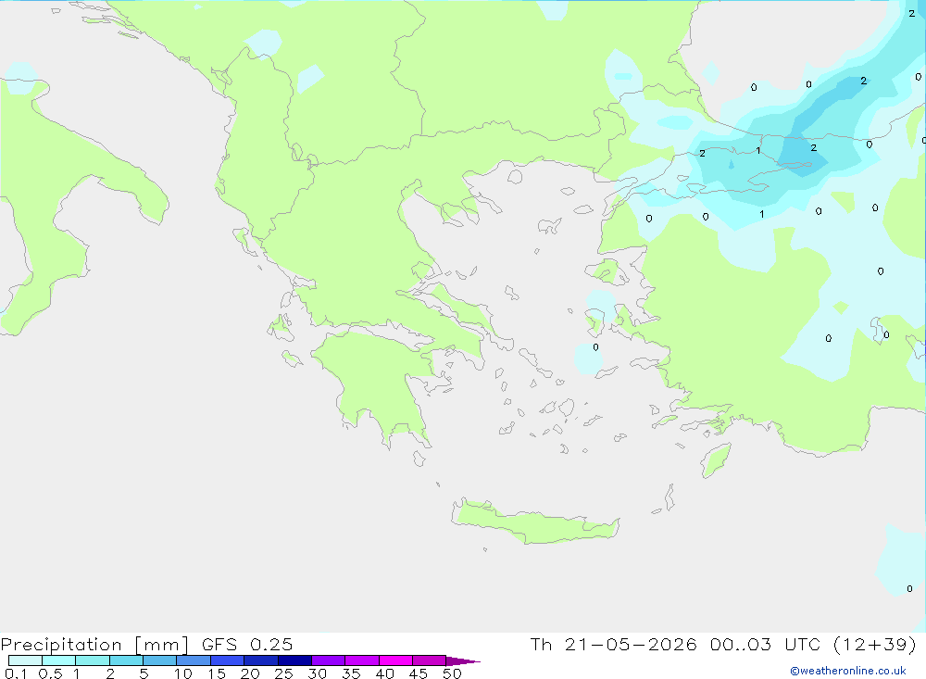Screen dimensions: 926x679
Task: Click the "Precipitation [mm]" title text
Action: (x=94, y=645)
